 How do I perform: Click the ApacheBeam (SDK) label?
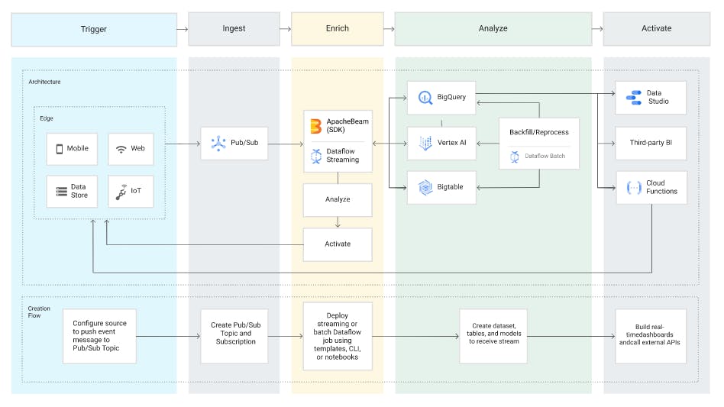tap(347, 125)
